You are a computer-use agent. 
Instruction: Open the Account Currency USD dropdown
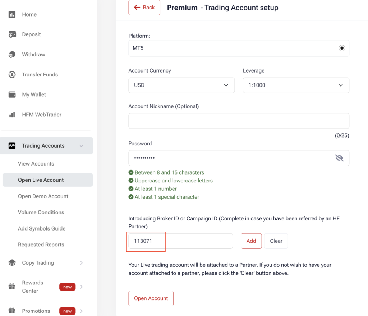click(x=181, y=85)
